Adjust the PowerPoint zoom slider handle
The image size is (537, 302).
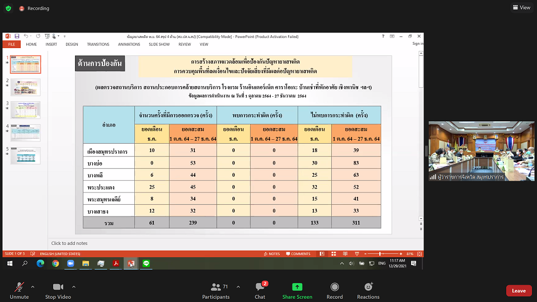click(380, 254)
